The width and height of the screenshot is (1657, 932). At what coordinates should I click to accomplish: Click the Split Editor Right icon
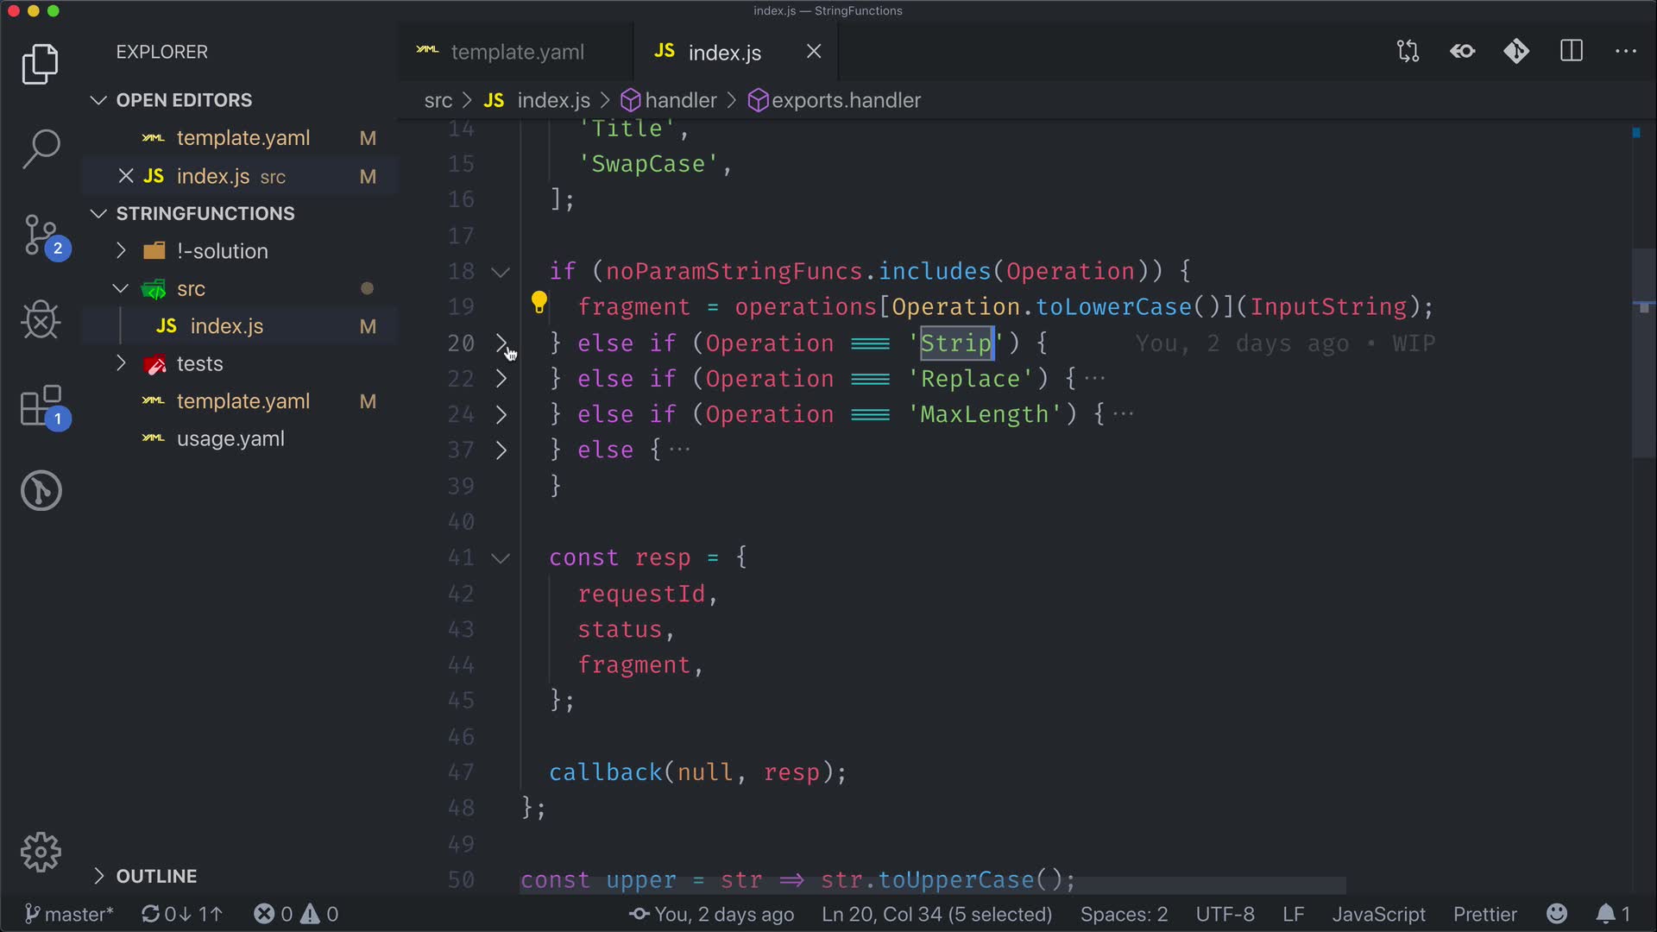click(x=1572, y=52)
